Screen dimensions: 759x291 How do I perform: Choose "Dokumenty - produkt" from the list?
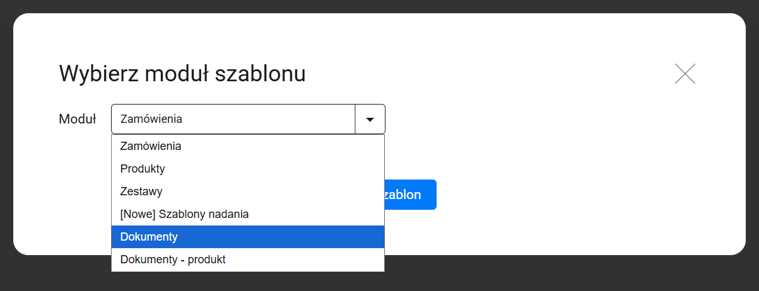(x=173, y=260)
